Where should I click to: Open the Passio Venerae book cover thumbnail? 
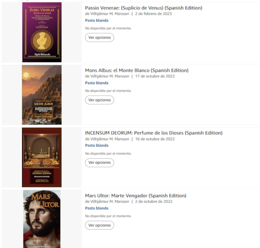[42, 32]
